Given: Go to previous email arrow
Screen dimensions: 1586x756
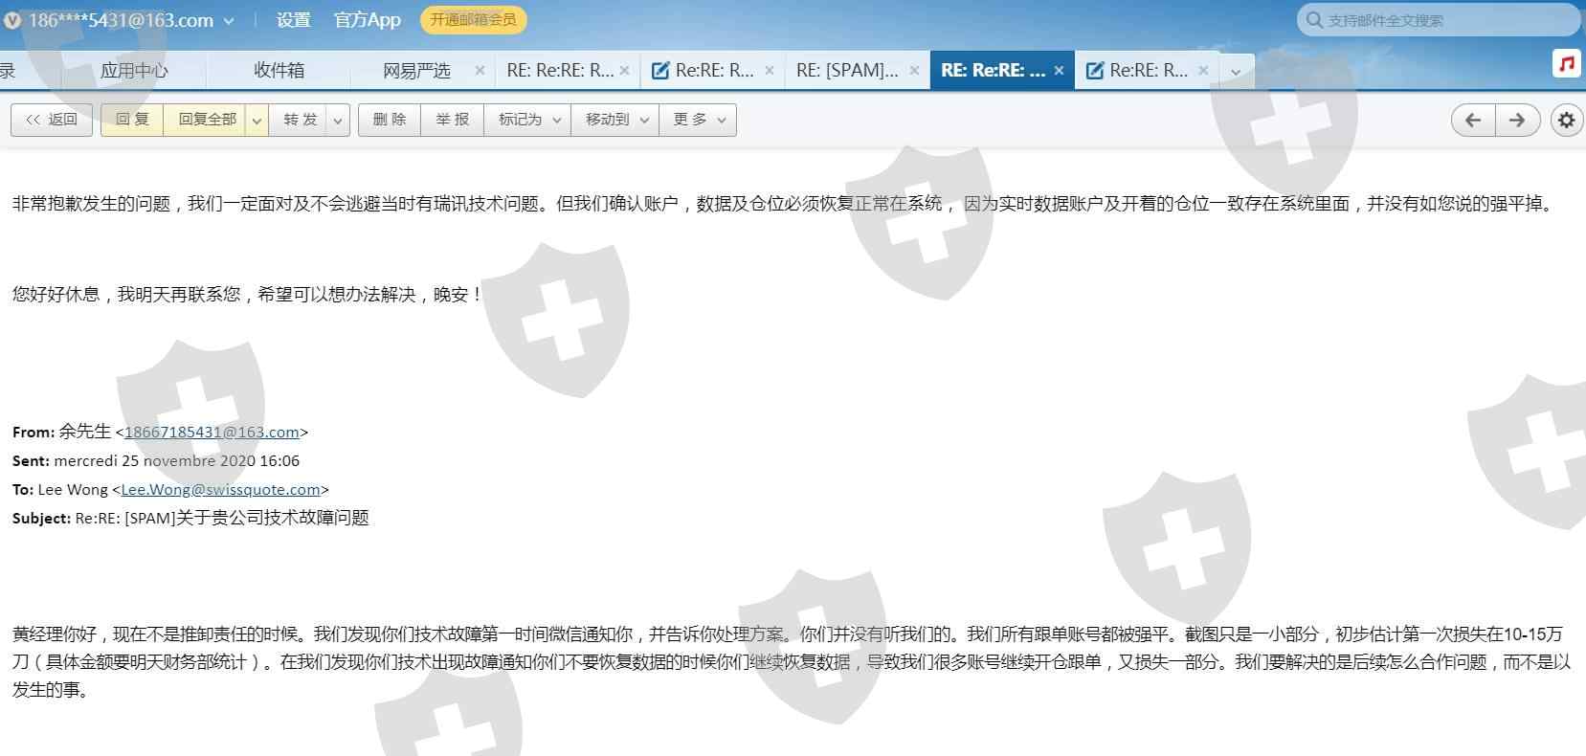Looking at the screenshot, I should 1473,120.
